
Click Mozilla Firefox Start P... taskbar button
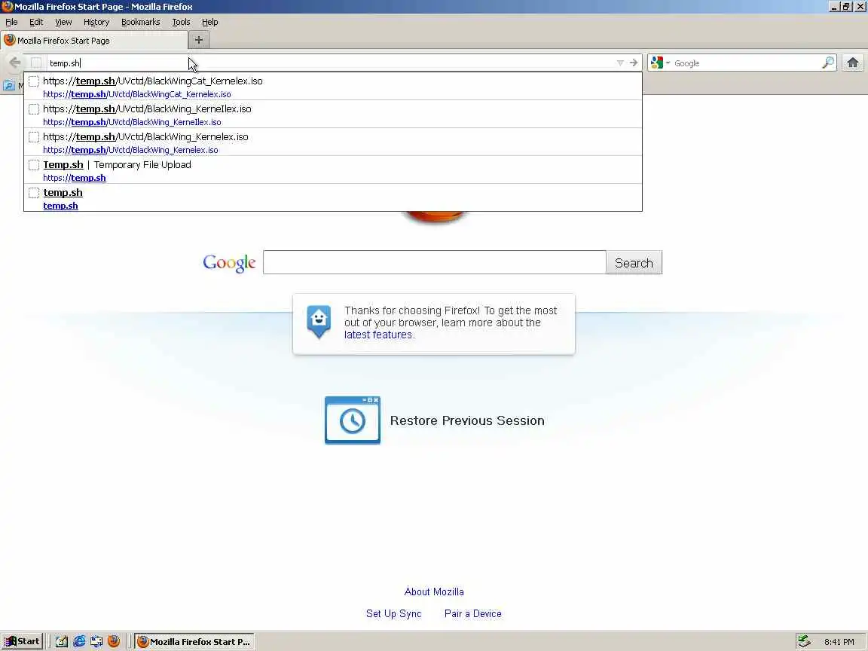[x=194, y=642]
